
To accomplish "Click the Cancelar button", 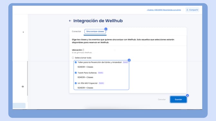I will 162,99.
